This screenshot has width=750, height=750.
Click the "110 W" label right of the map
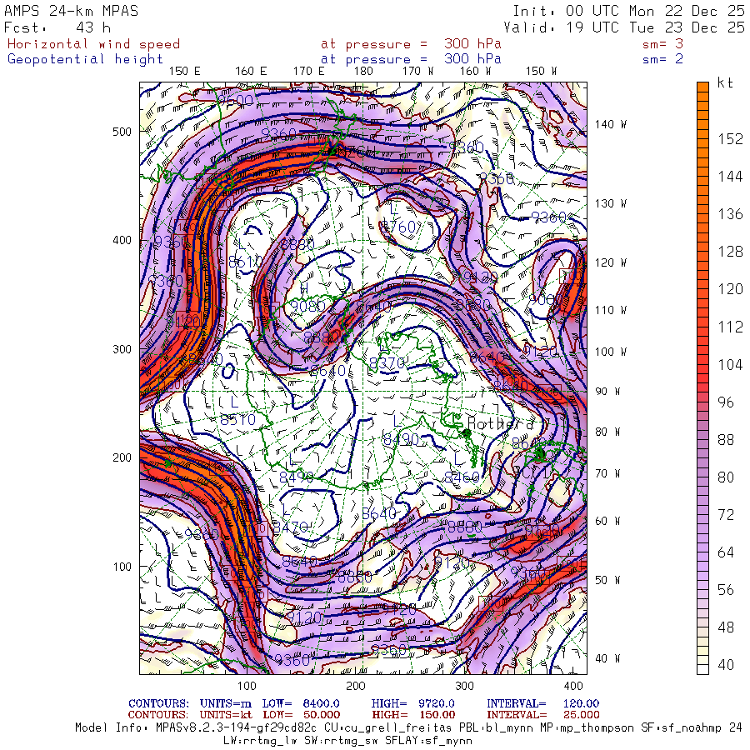click(611, 311)
